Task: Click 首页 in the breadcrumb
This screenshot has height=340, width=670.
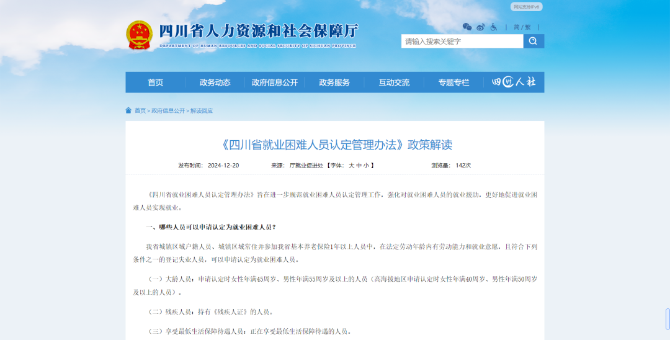Action: (140, 110)
